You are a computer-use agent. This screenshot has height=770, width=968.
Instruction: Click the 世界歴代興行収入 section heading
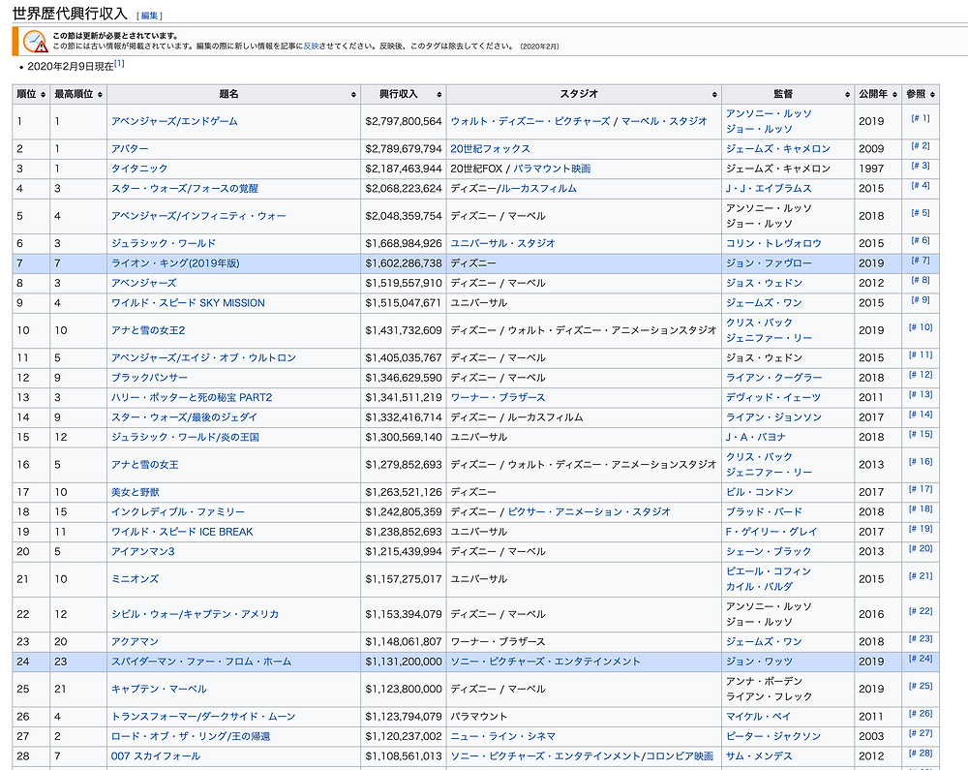[x=70, y=14]
